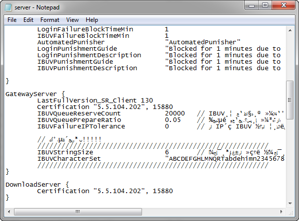Screen dimensions: 299x221
Task: Click the vertical scrollbar down arrow
Action: pos(290,203)
